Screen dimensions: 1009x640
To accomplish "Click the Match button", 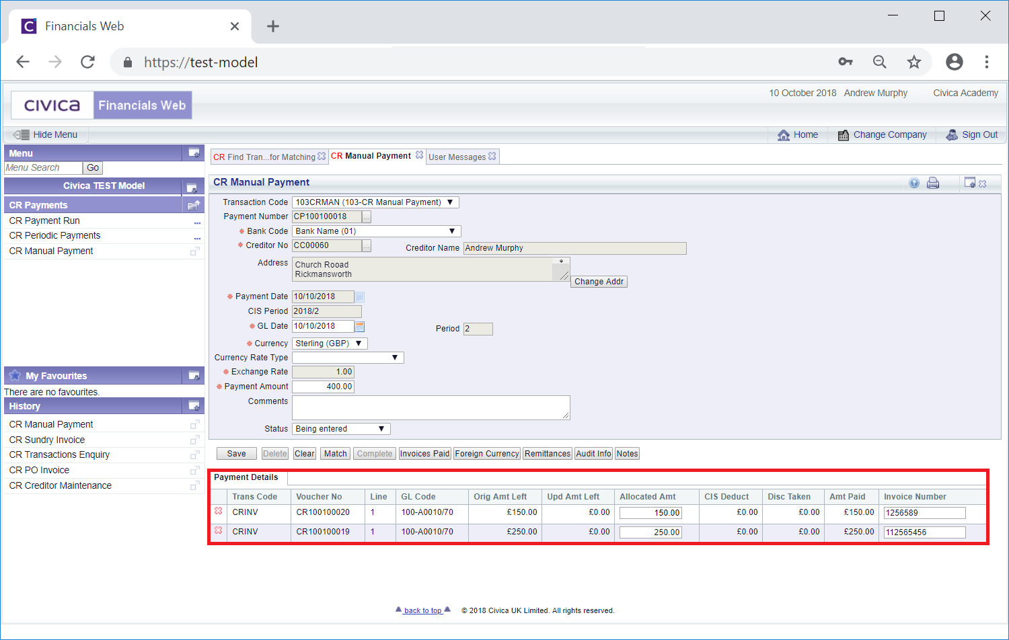I will pyautogui.click(x=336, y=454).
